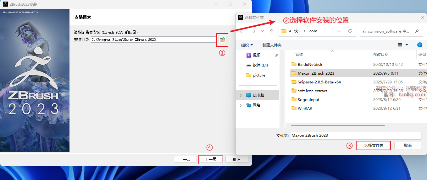Click the back arrow in folder dialog

pyautogui.click(x=242, y=31)
